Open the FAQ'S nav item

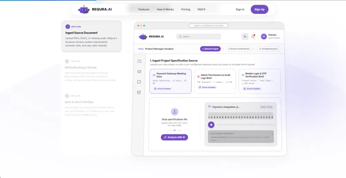(201, 9)
